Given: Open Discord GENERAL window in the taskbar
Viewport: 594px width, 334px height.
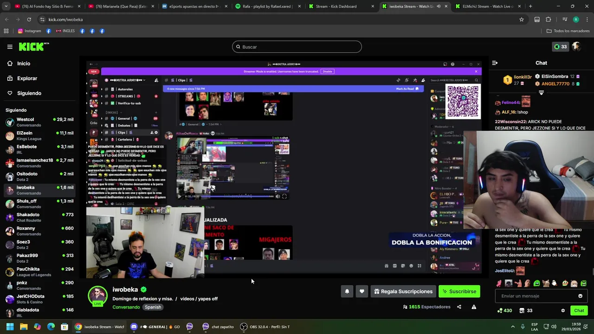Looking at the screenshot, I should [155, 327].
